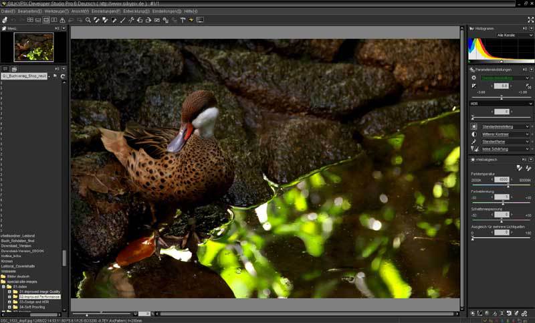Select the gray balance picker in Weißabgleich
Viewport: 535px width, 323px height.
[x=519, y=168]
